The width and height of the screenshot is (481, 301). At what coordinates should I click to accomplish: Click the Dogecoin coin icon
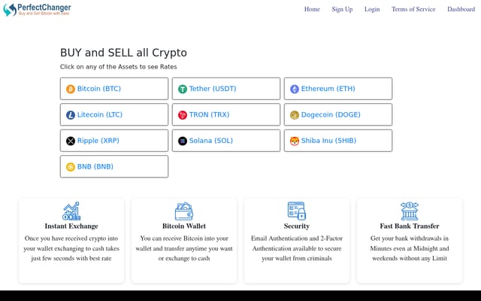tap(295, 115)
